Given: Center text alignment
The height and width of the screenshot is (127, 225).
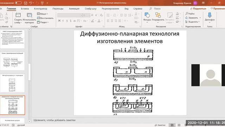Looking at the screenshot, I should (x=112, y=21).
